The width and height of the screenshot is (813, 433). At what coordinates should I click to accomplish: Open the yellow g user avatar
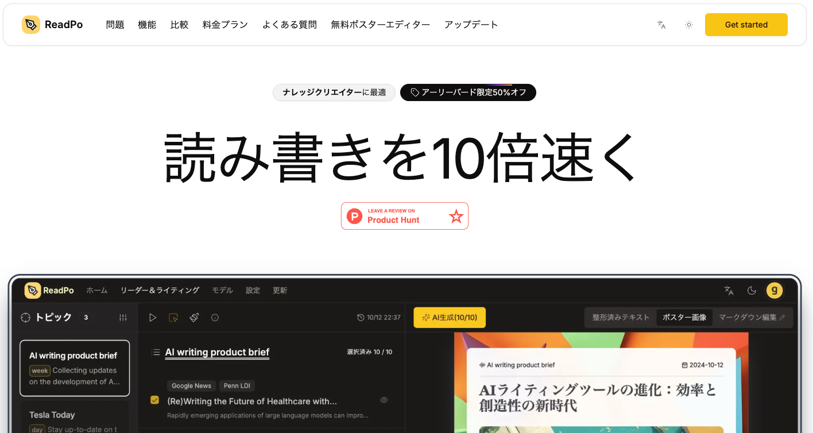point(775,291)
